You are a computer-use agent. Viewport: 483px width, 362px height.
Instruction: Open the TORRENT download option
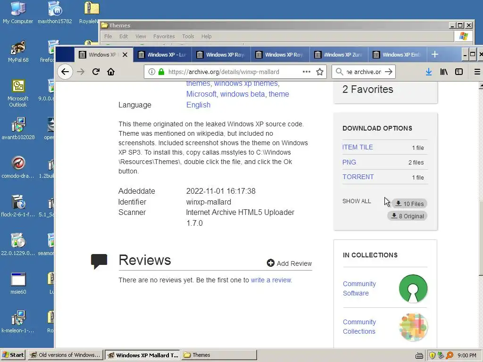pyautogui.click(x=358, y=177)
